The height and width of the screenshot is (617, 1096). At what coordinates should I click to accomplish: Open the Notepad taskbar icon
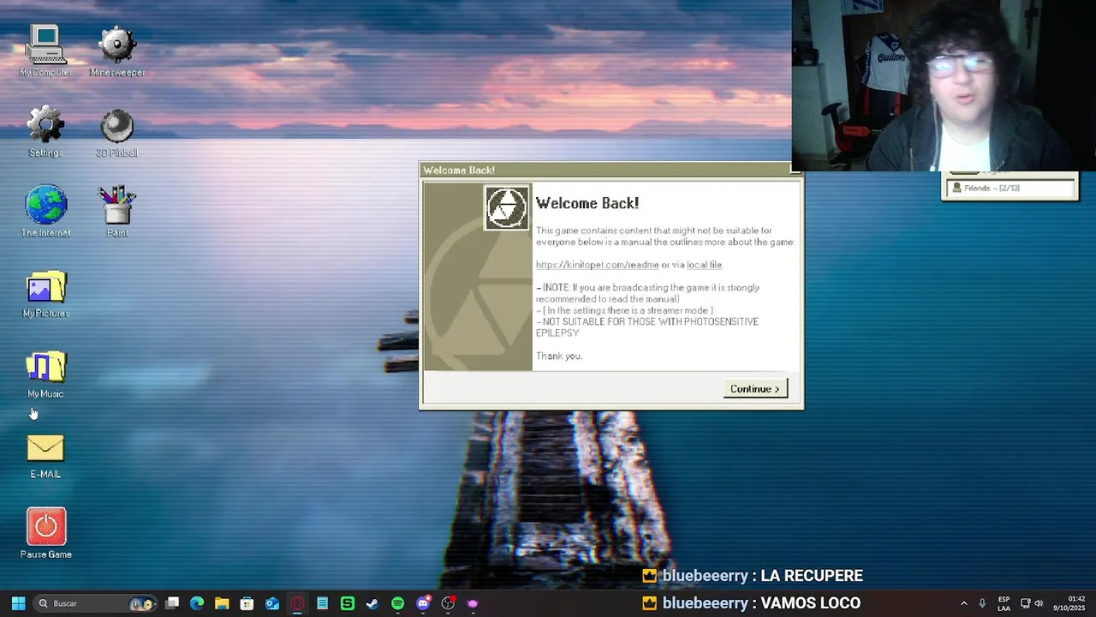[322, 603]
